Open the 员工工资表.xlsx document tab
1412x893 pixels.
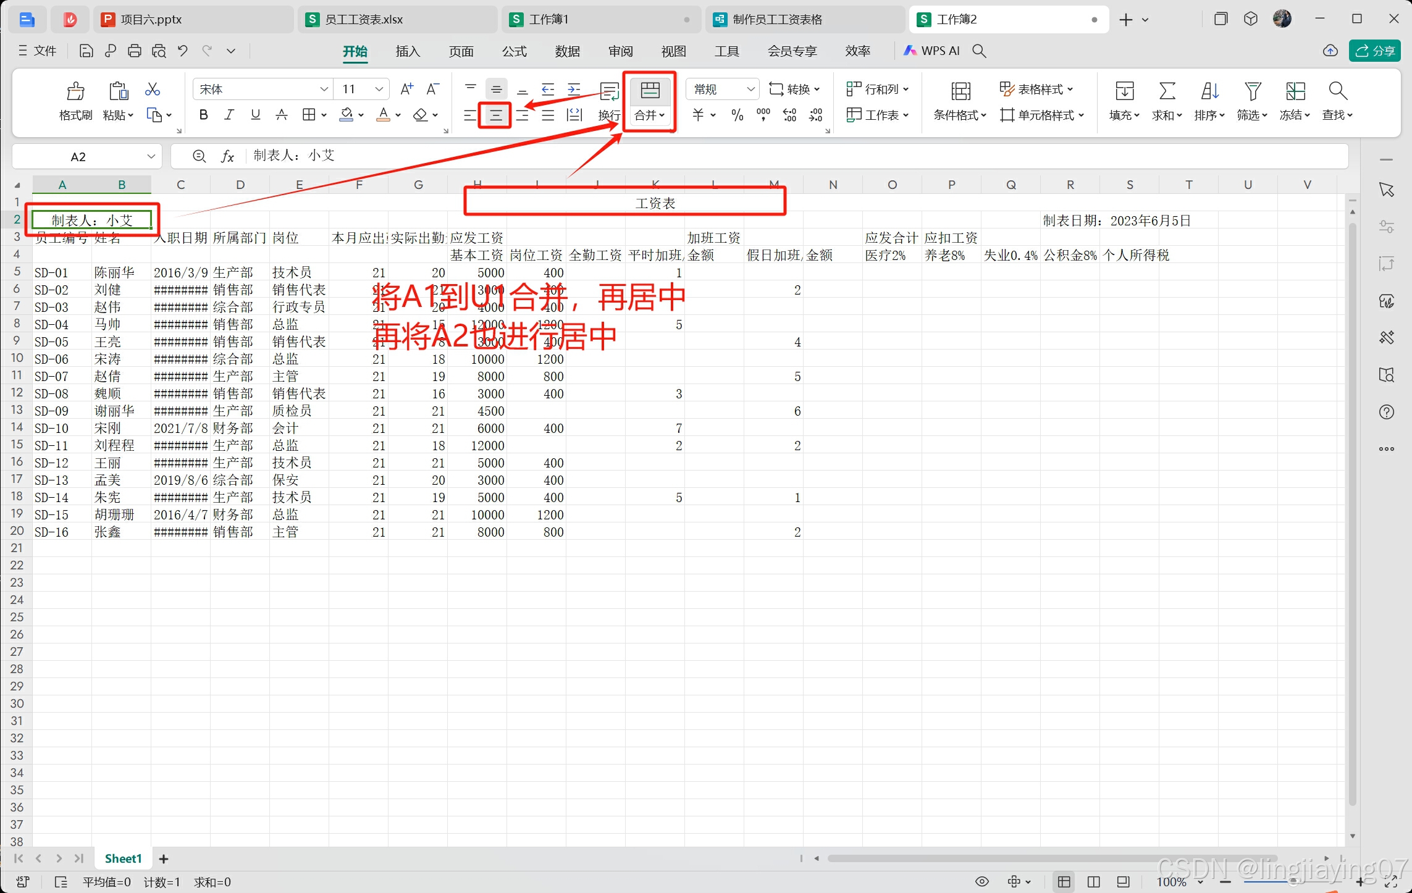(364, 20)
